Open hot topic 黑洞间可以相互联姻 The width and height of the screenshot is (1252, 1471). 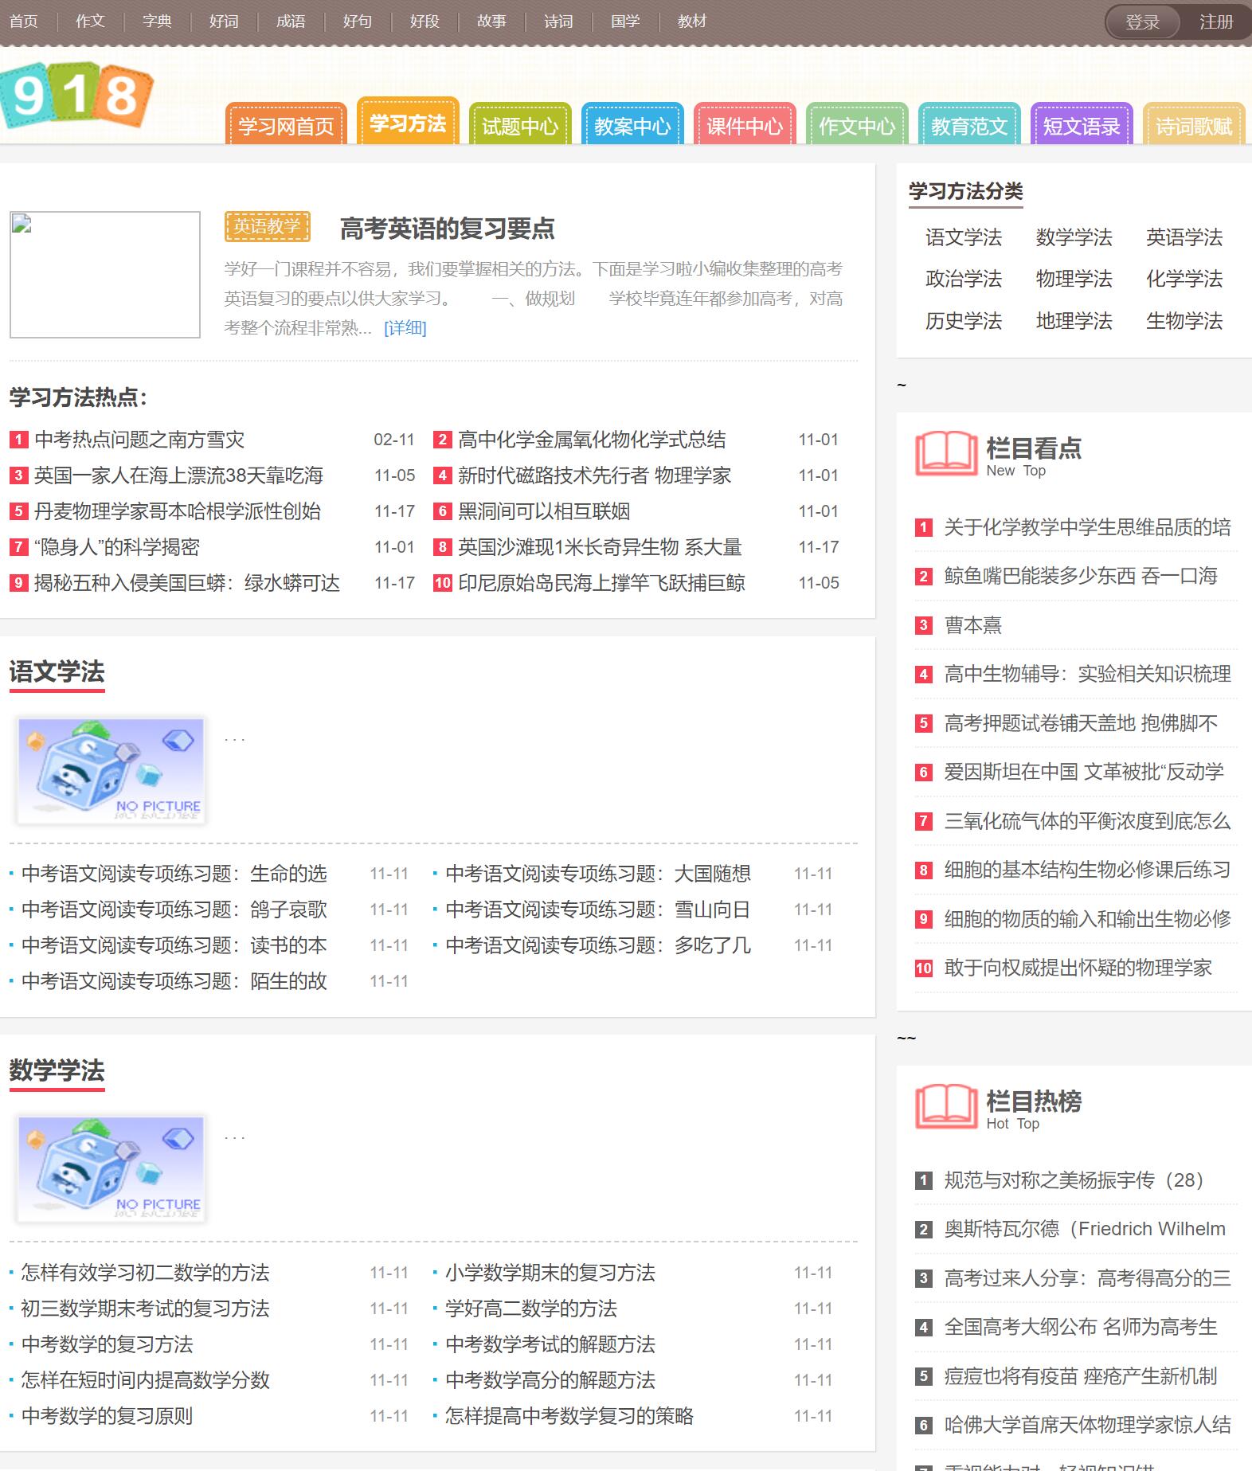pos(544,511)
